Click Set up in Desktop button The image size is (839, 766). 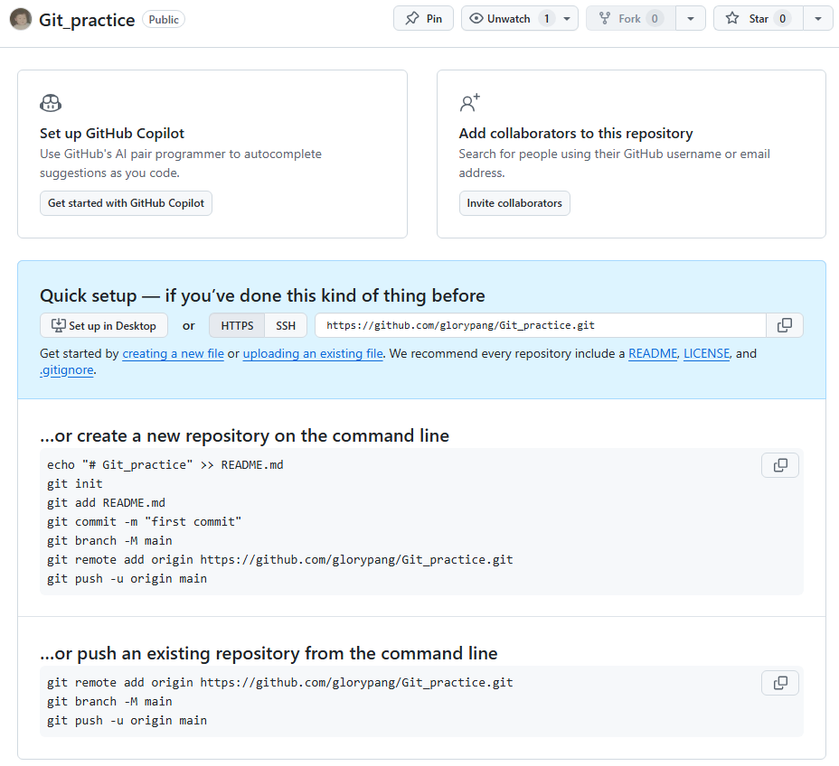104,325
